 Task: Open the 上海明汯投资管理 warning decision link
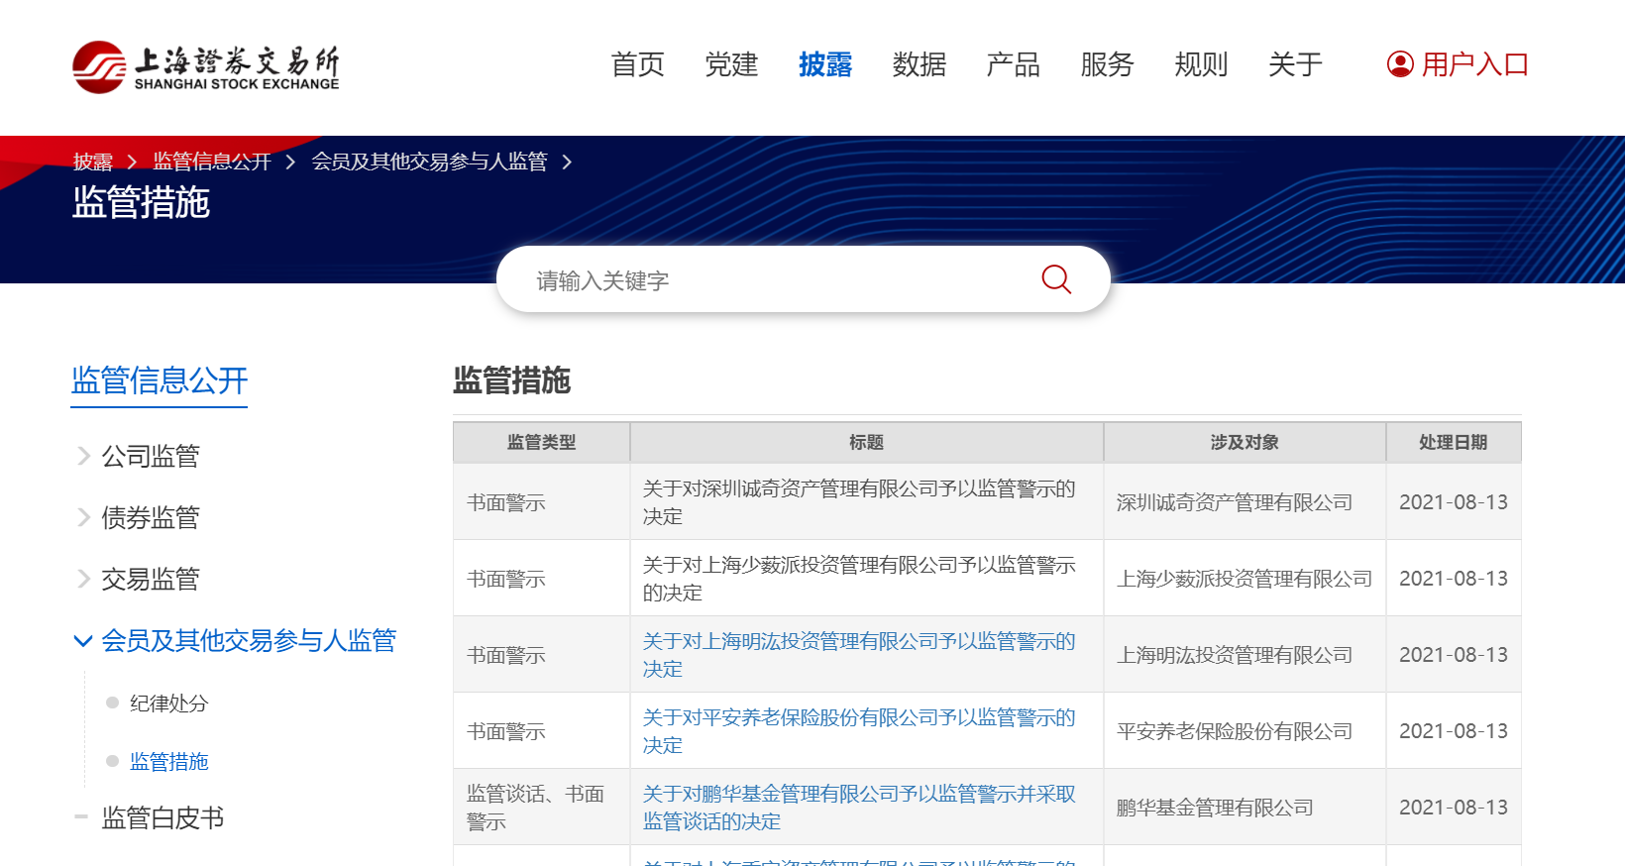click(x=859, y=655)
